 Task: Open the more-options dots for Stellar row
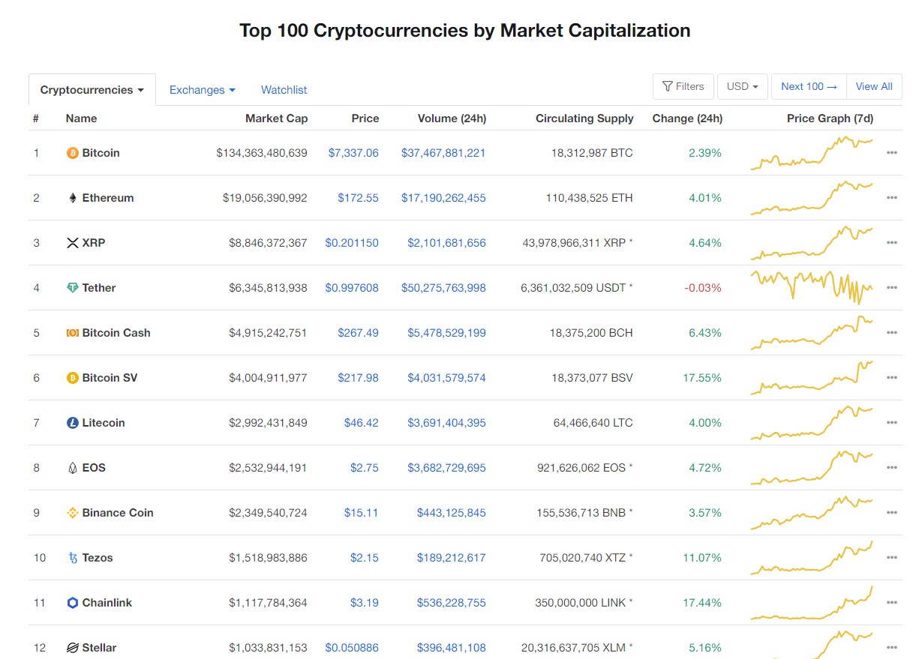pyautogui.click(x=892, y=648)
